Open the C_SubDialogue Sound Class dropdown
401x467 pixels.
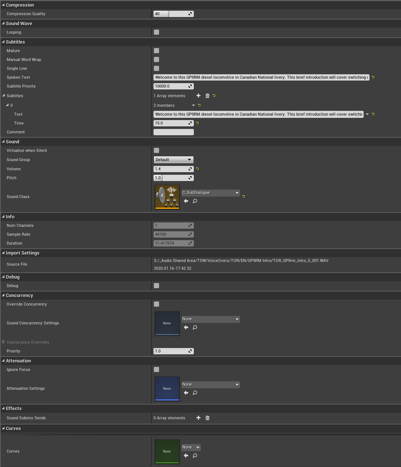[x=210, y=192]
